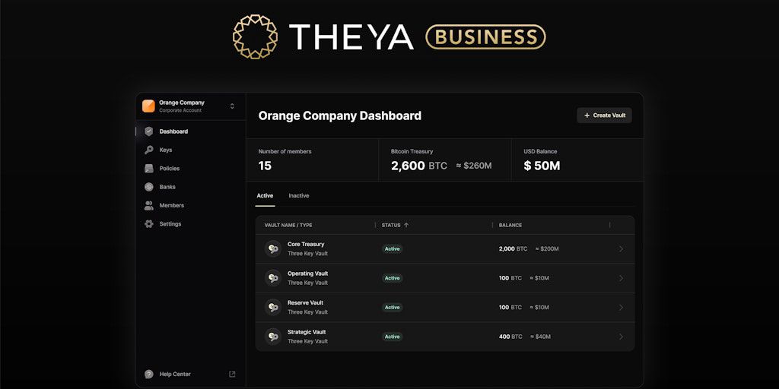The height and width of the screenshot is (389, 779).
Task: Click the Policies sidebar icon
Action: [149, 169]
